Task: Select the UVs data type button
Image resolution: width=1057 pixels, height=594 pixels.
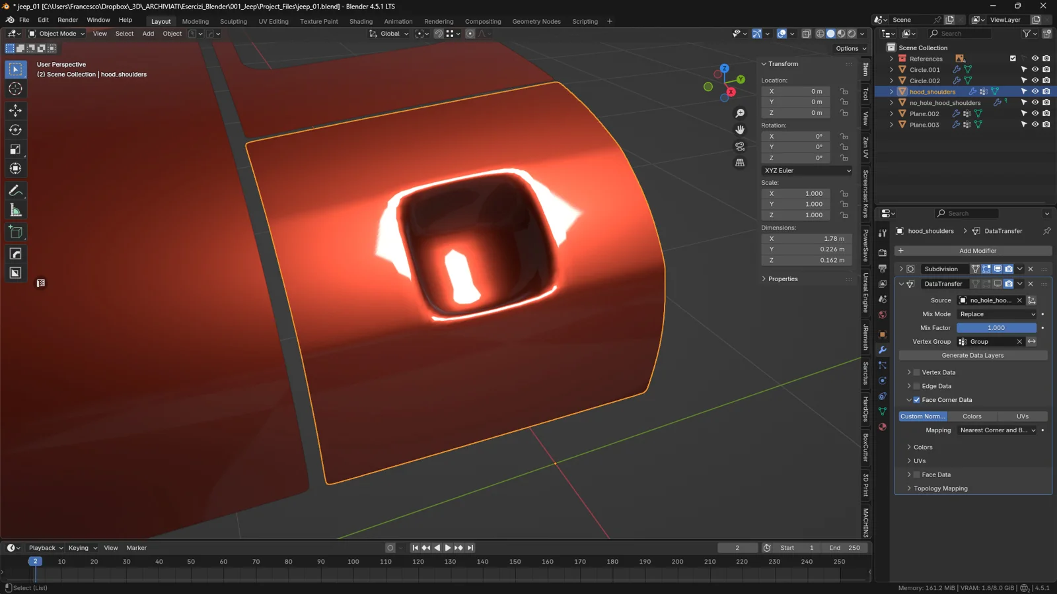Action: [x=1023, y=416]
